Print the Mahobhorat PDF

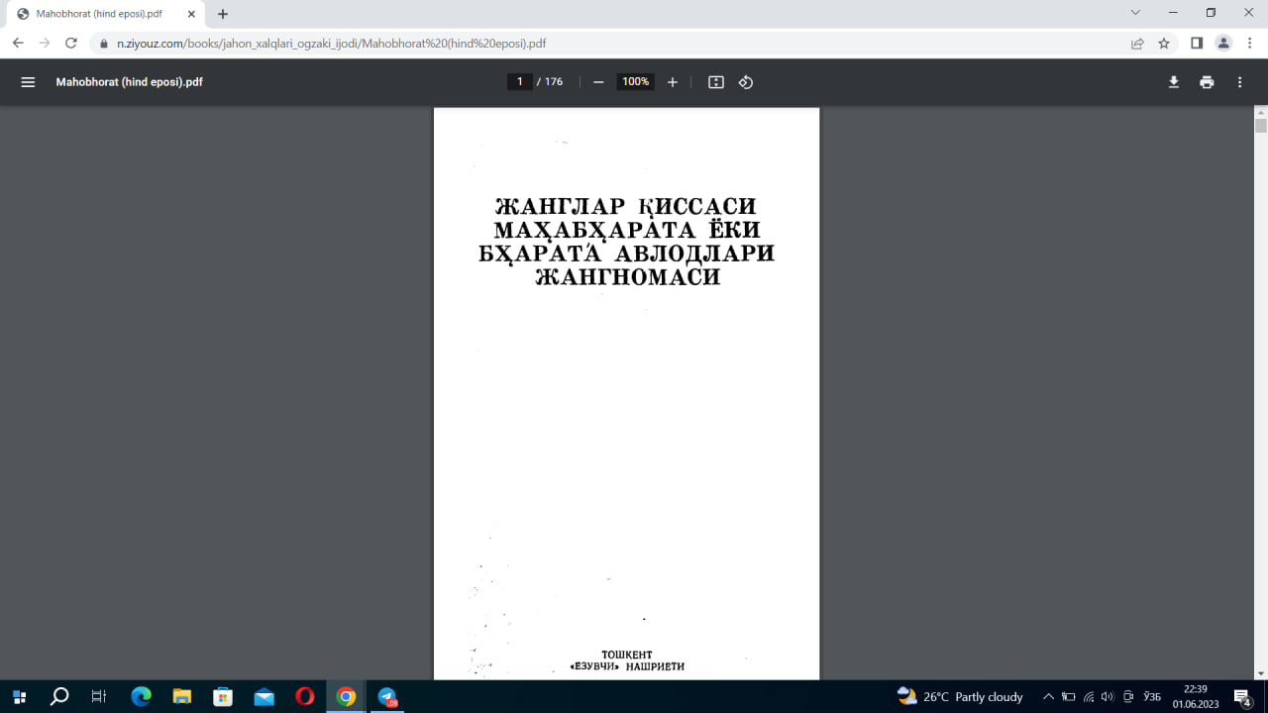pyautogui.click(x=1207, y=82)
